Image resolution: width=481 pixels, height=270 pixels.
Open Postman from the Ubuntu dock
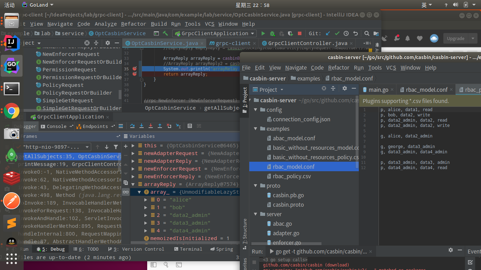pos(12,201)
